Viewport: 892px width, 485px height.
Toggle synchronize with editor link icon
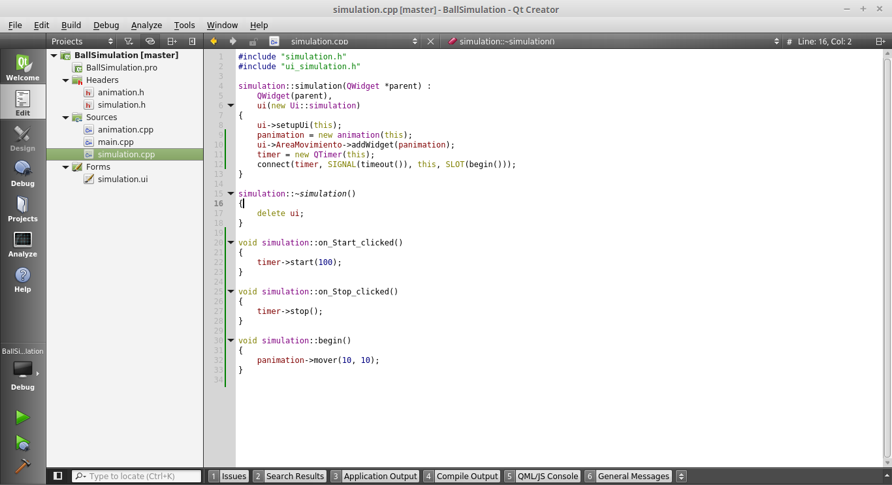[150, 41]
